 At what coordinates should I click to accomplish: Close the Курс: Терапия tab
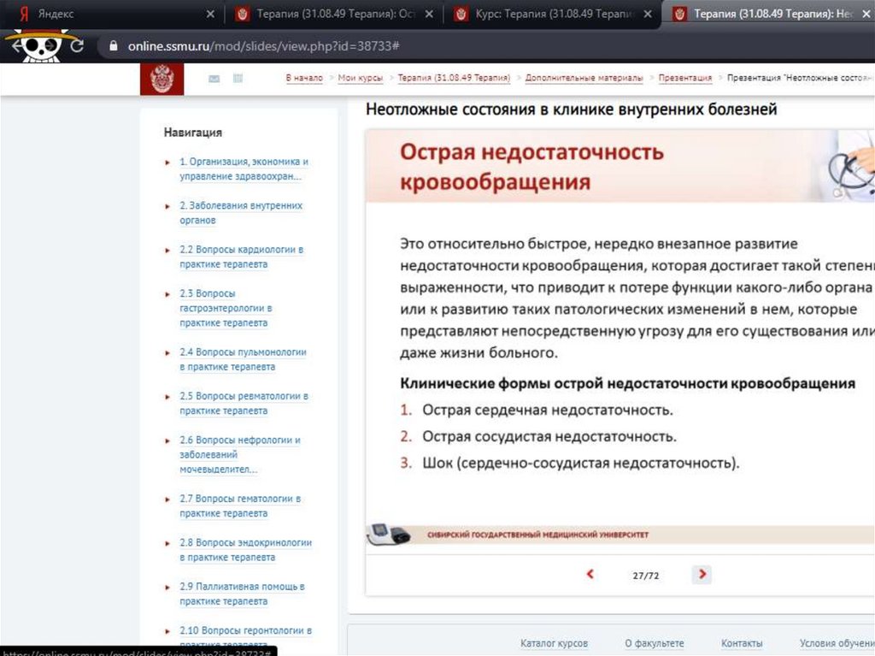coord(648,14)
